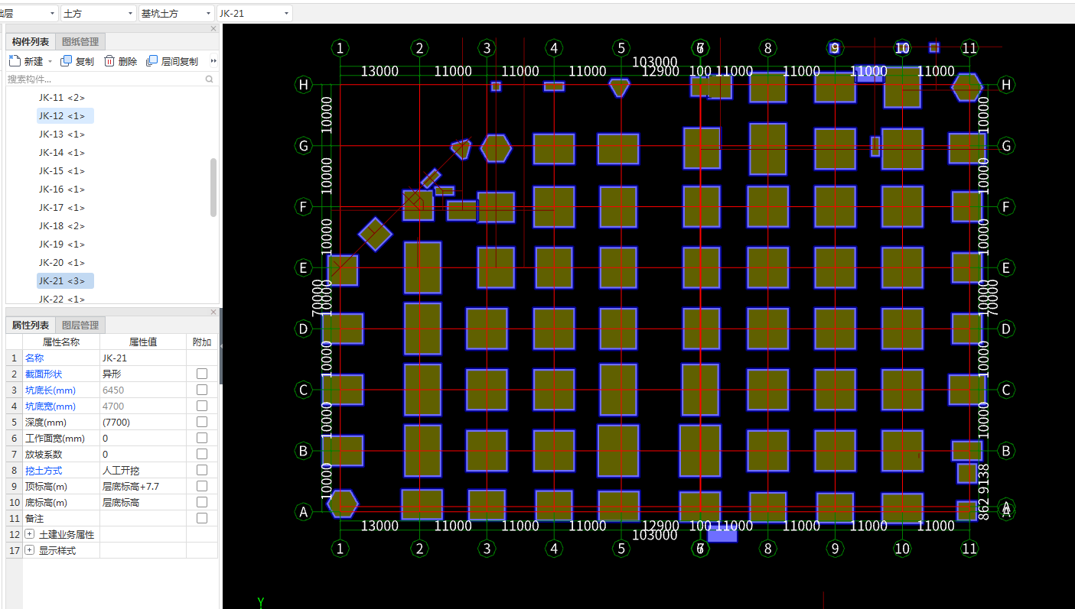This screenshot has width=1075, height=609.
Task: Switch to the 图层管理 tab
Action: coord(80,326)
